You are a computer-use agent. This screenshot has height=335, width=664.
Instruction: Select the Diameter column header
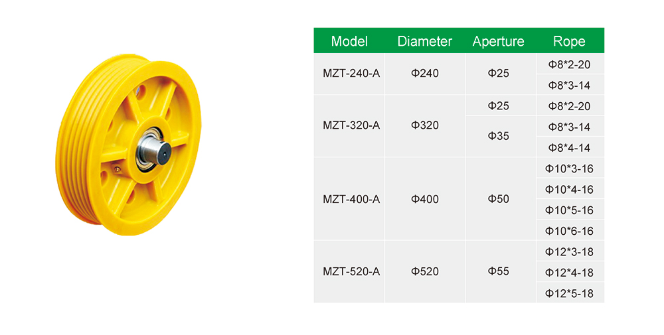click(425, 40)
